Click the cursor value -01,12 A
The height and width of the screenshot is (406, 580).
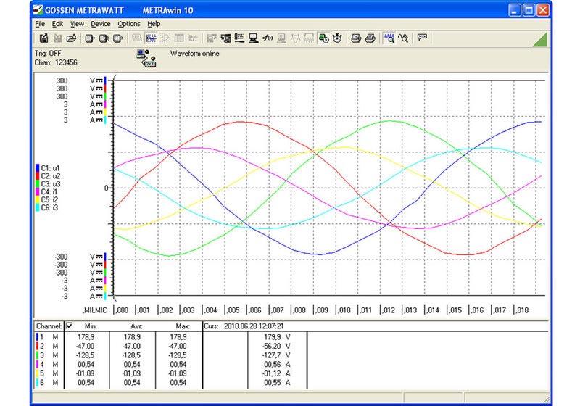pyautogui.click(x=276, y=373)
